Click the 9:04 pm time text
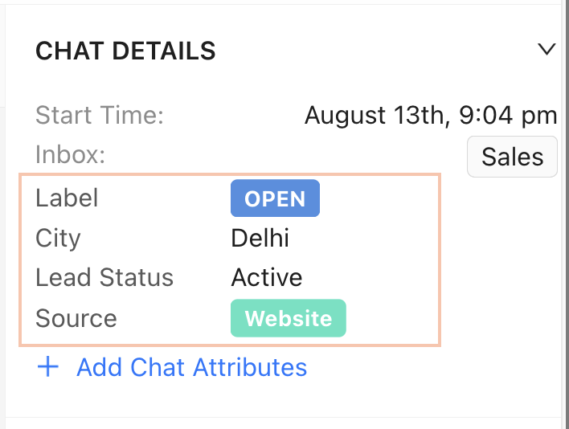 pyautogui.click(x=506, y=116)
